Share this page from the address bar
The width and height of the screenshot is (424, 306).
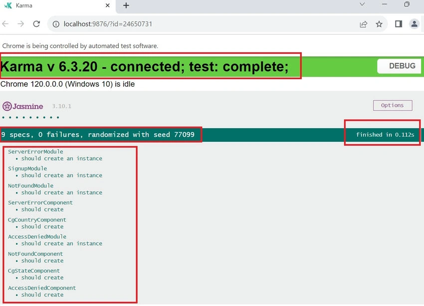364,24
